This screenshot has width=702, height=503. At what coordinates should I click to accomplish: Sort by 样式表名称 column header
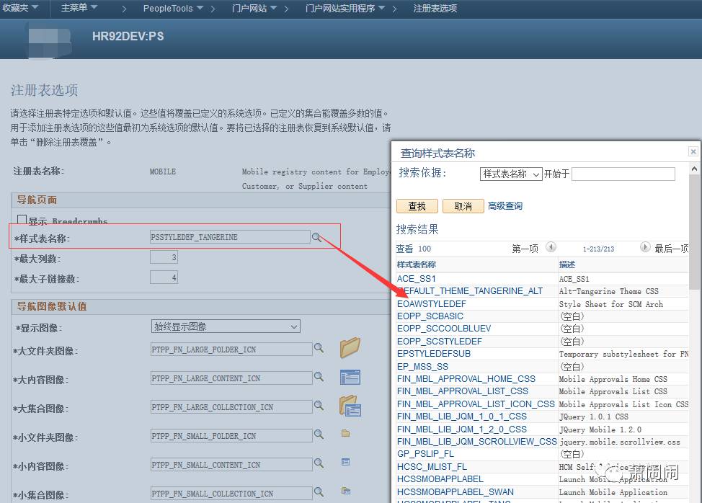(x=417, y=264)
